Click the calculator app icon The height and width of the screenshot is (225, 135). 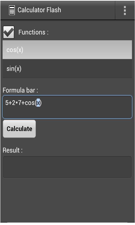click(12, 10)
